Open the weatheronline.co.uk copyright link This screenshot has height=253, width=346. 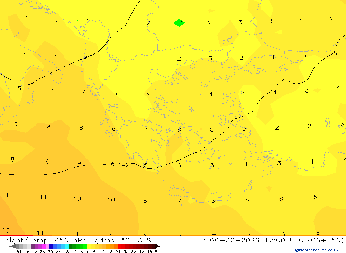[x=317, y=250]
